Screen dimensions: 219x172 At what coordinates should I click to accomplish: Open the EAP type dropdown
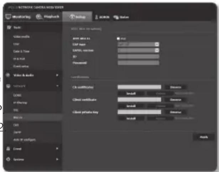139,44
